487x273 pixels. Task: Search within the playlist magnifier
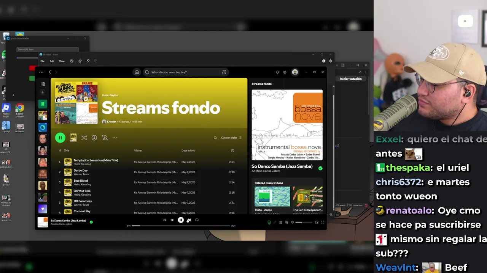tap(215, 138)
